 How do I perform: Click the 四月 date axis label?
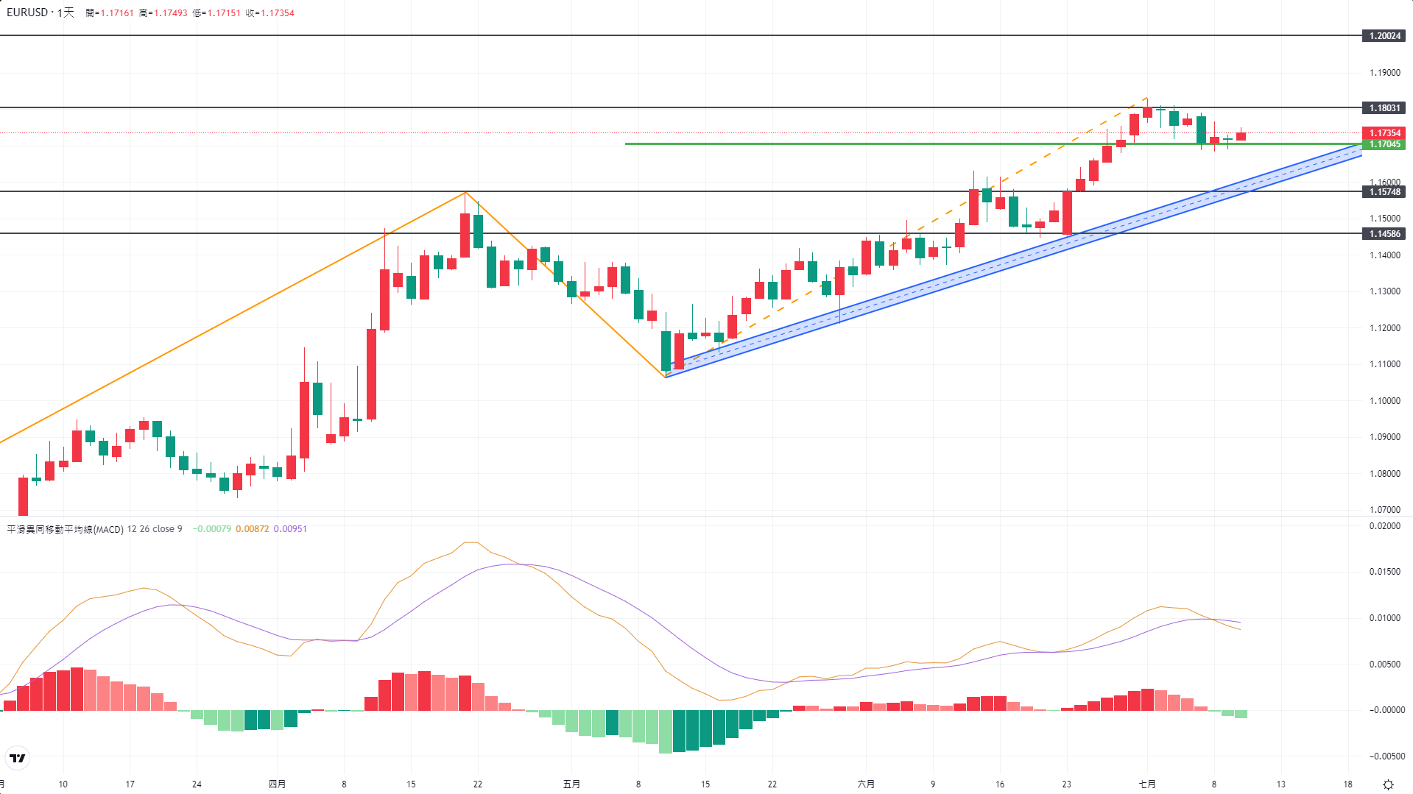coord(277,784)
